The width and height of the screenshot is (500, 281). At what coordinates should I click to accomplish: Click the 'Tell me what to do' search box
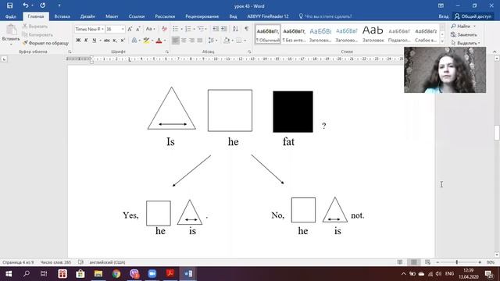[325, 16]
